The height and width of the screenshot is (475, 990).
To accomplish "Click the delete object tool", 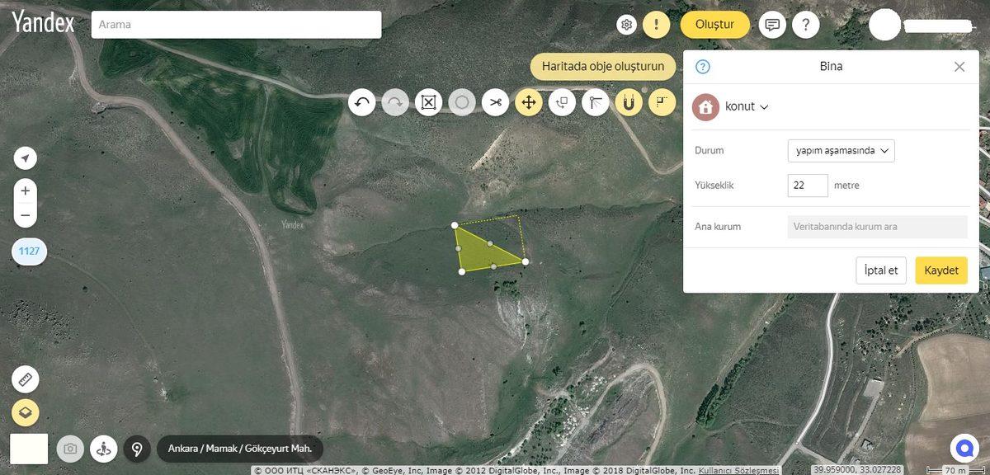I will click(428, 102).
